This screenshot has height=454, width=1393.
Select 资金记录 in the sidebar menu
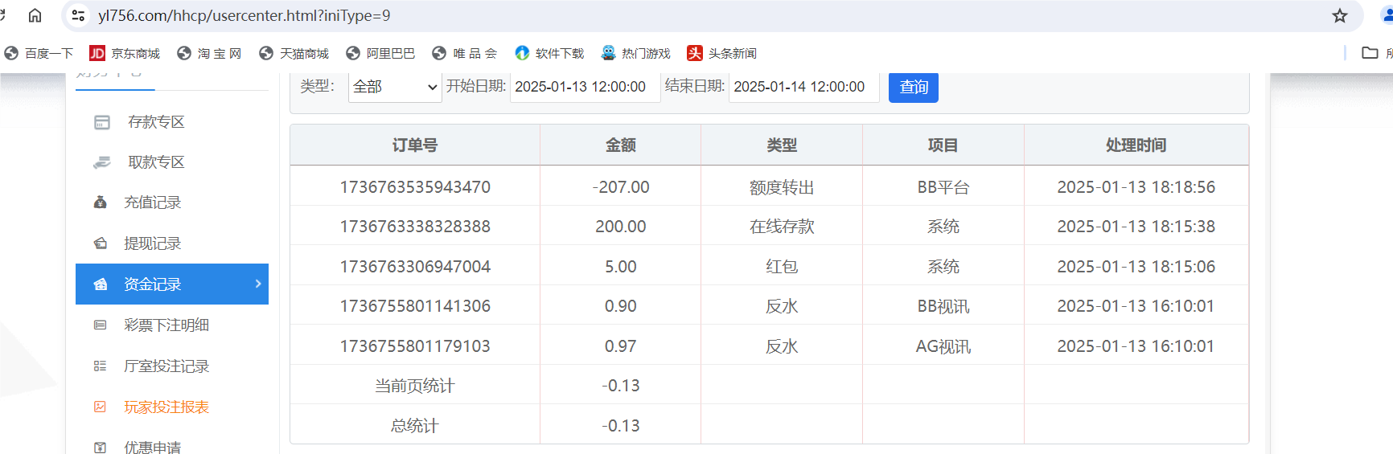click(x=152, y=284)
